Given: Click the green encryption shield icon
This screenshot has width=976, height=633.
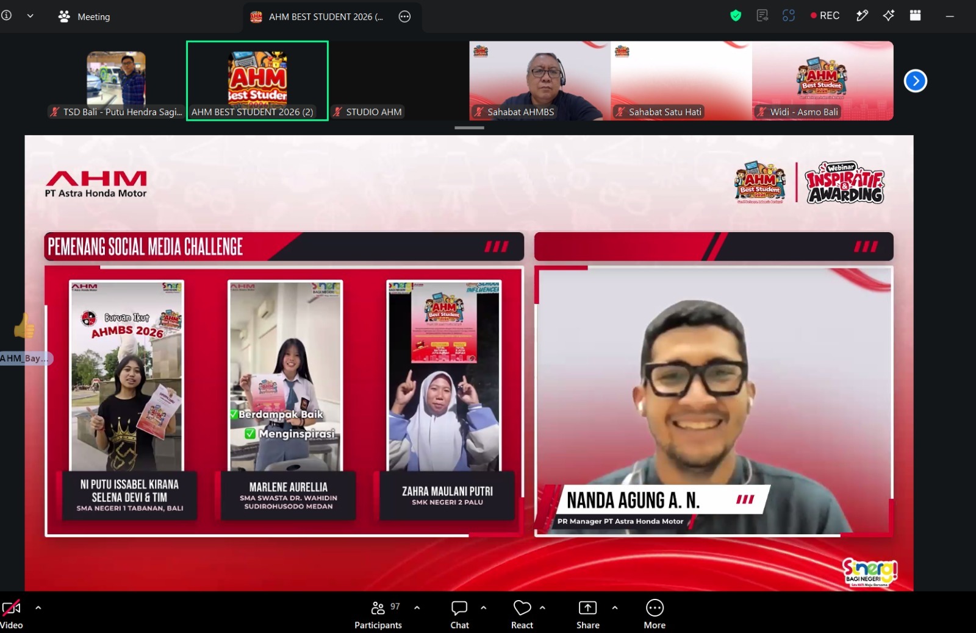Looking at the screenshot, I should coord(736,16).
